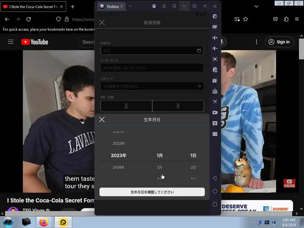This screenshot has height=228, width=304.
Task: Reload the page in Firefox
Action: 28,19
